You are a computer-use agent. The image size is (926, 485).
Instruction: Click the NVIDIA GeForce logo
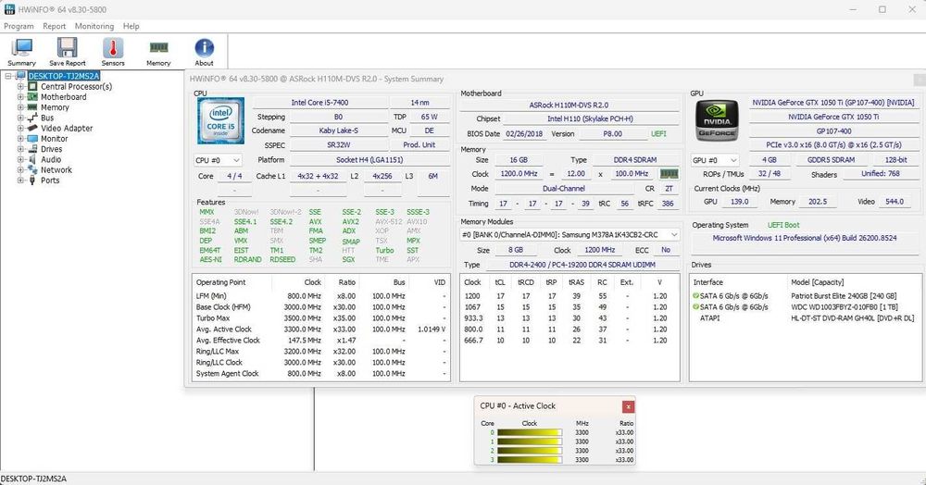click(x=718, y=121)
